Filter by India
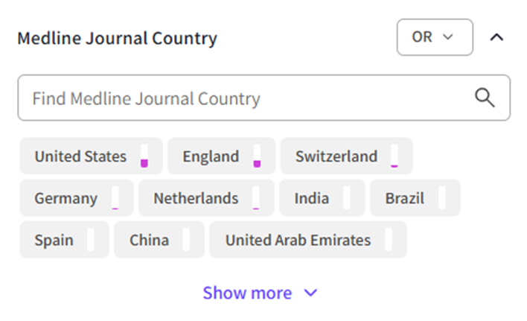This screenshot has height=321, width=527. pyautogui.click(x=311, y=198)
